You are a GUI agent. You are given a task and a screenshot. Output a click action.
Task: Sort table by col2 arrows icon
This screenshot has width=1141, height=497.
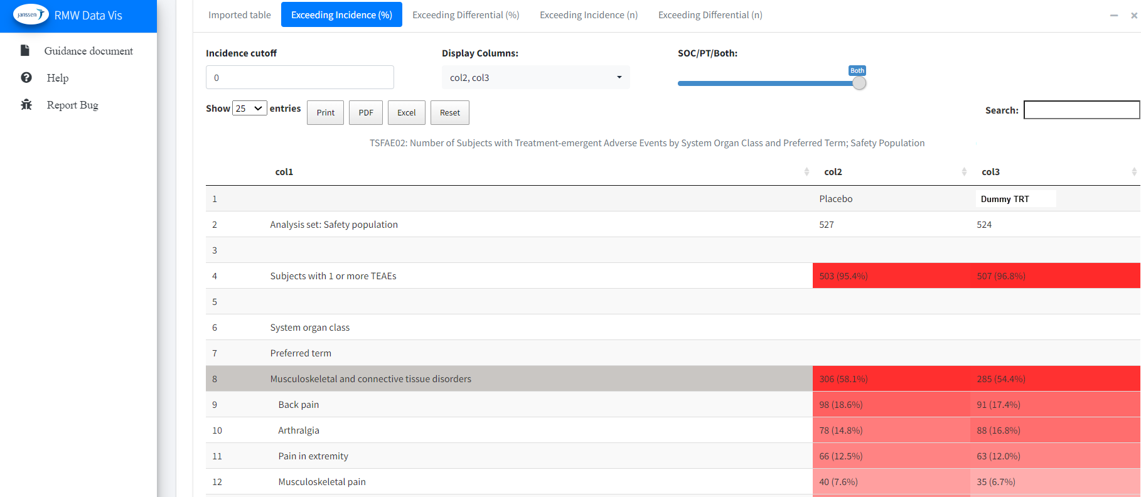click(x=964, y=172)
